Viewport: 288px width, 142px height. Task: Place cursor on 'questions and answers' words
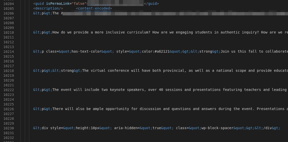(x=194, y=109)
